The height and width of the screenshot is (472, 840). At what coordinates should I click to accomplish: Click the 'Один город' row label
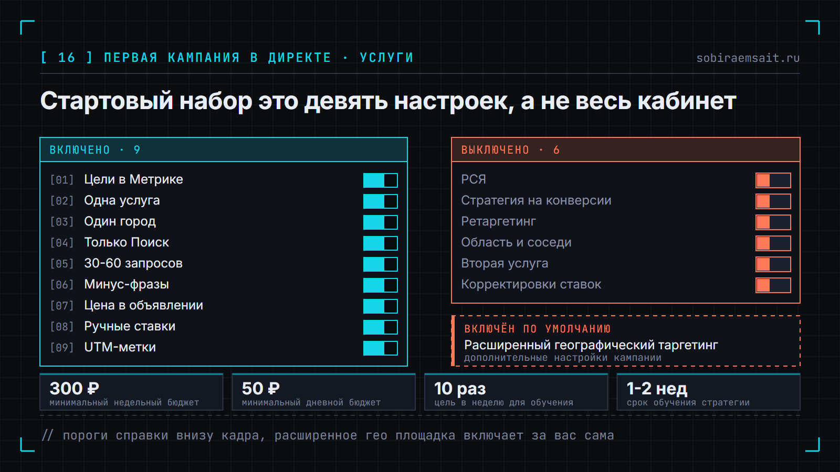pyautogui.click(x=120, y=221)
